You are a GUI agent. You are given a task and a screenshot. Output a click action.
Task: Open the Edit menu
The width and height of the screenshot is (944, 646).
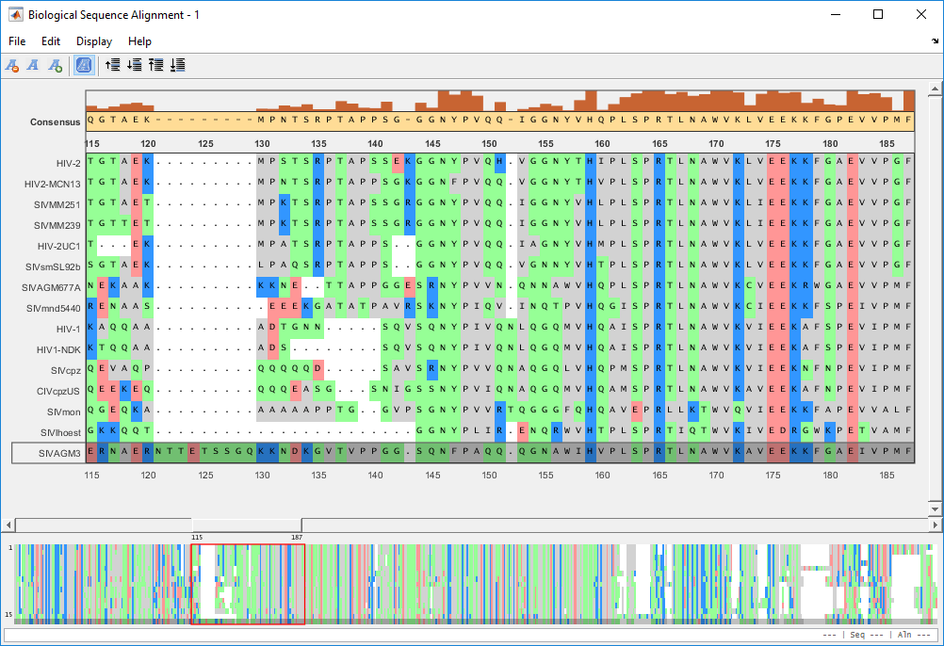point(51,40)
